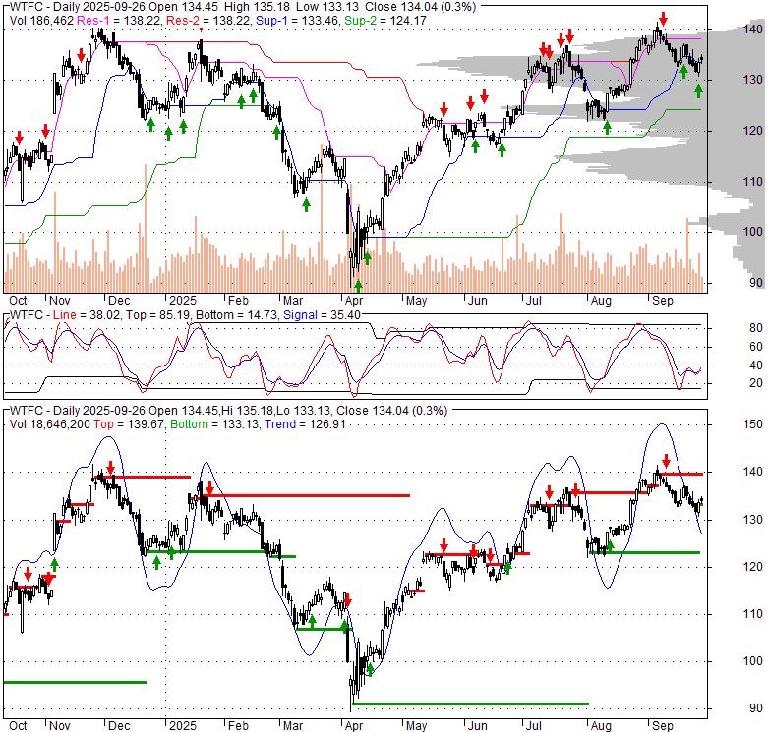Click the 90 label on top chart axis
The image size is (767, 732).
[756, 283]
